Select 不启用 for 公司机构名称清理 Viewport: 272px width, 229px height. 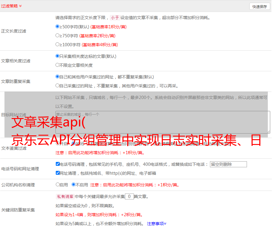[x=73, y=185]
